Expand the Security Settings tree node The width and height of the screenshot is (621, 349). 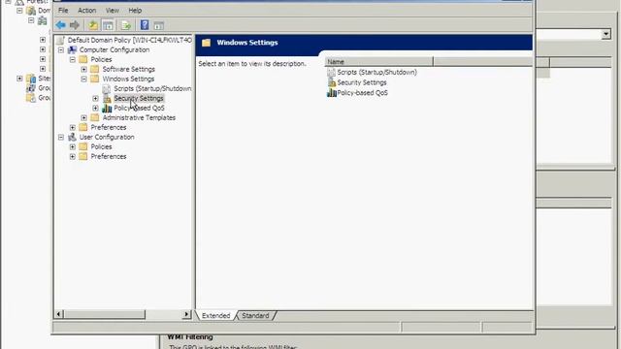(x=95, y=99)
